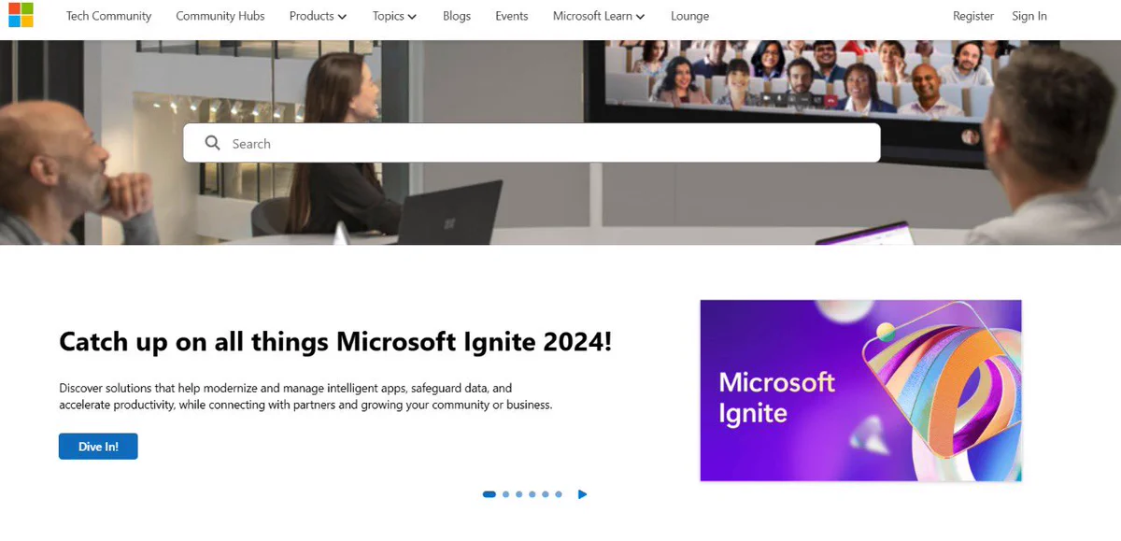1121x541 pixels.
Task: Open the Events page
Action: pyautogui.click(x=512, y=16)
